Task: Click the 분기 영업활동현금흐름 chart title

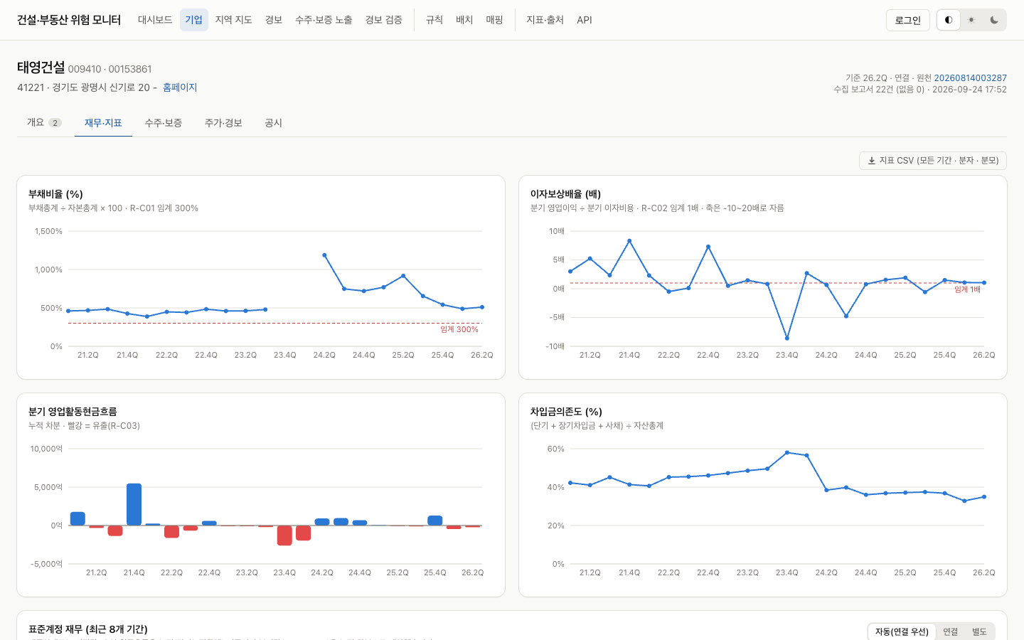Action: (x=73, y=412)
